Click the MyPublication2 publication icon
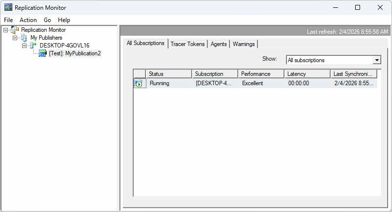The height and width of the screenshot is (212, 392). pos(43,53)
